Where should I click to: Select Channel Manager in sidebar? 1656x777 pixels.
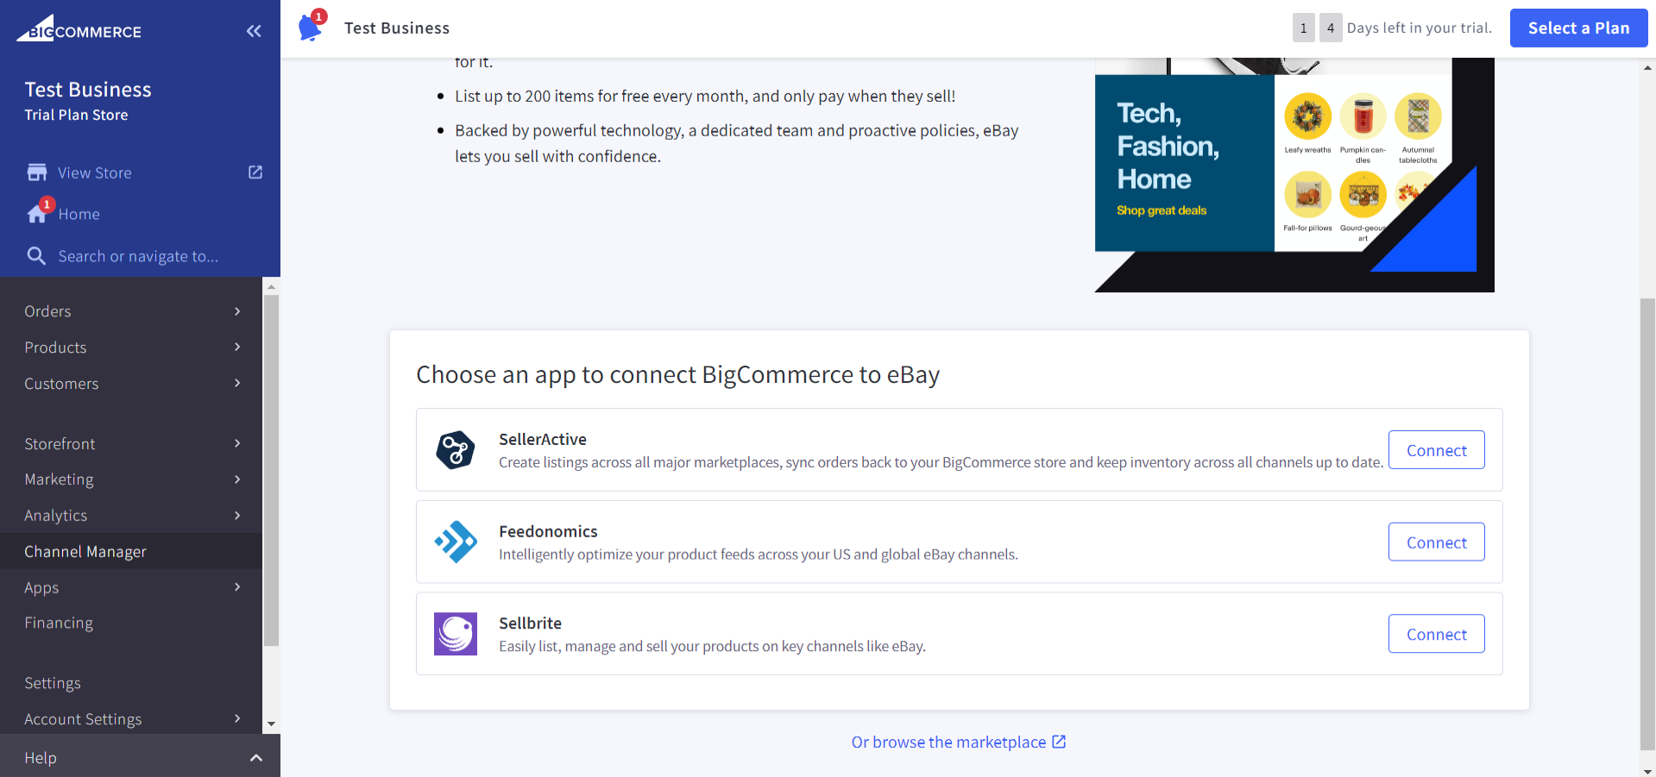[131, 551]
